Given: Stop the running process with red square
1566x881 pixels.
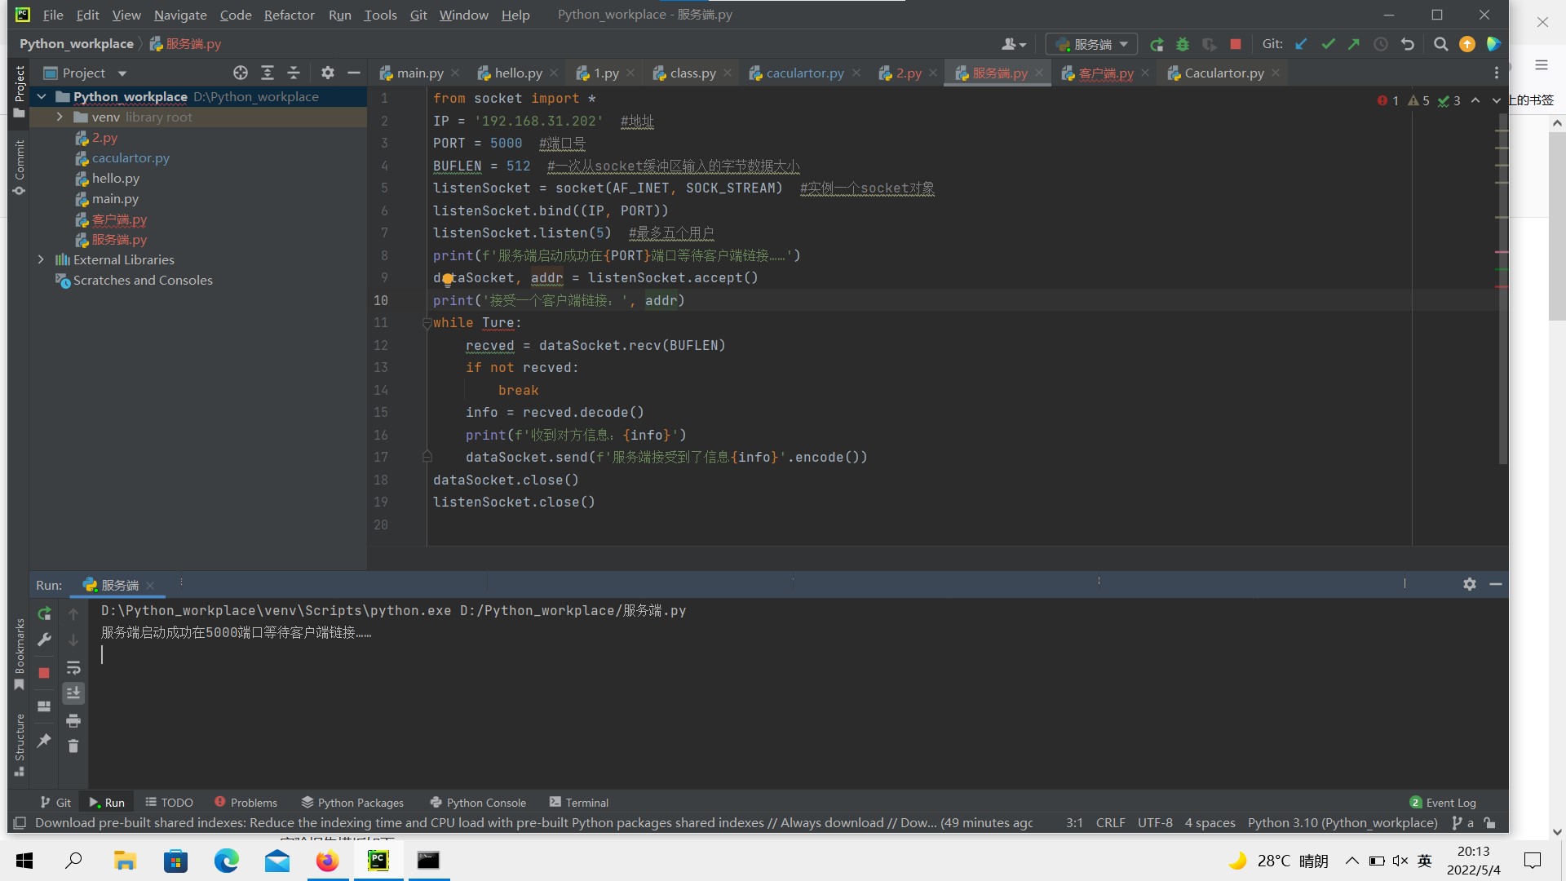Looking at the screenshot, I should 1236,44.
